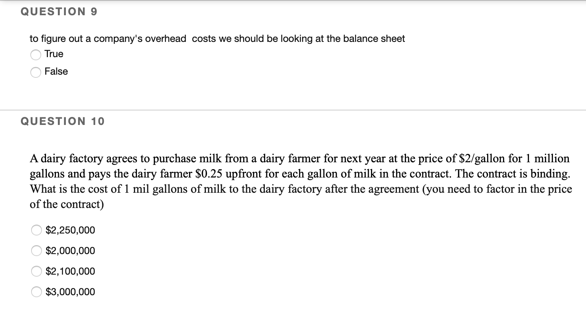Click the $2,100,000 answer text label
This screenshot has height=323, width=586.
pos(70,271)
